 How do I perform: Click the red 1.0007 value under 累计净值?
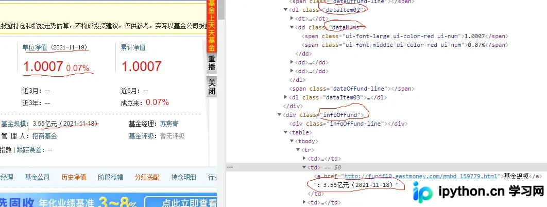click(x=142, y=66)
